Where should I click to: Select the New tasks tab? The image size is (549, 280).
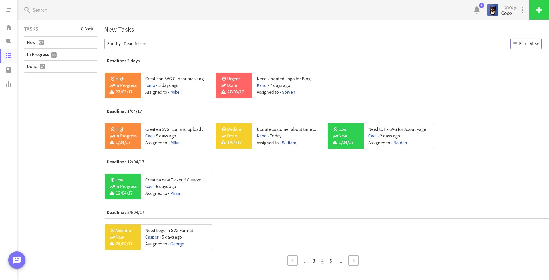click(x=60, y=42)
